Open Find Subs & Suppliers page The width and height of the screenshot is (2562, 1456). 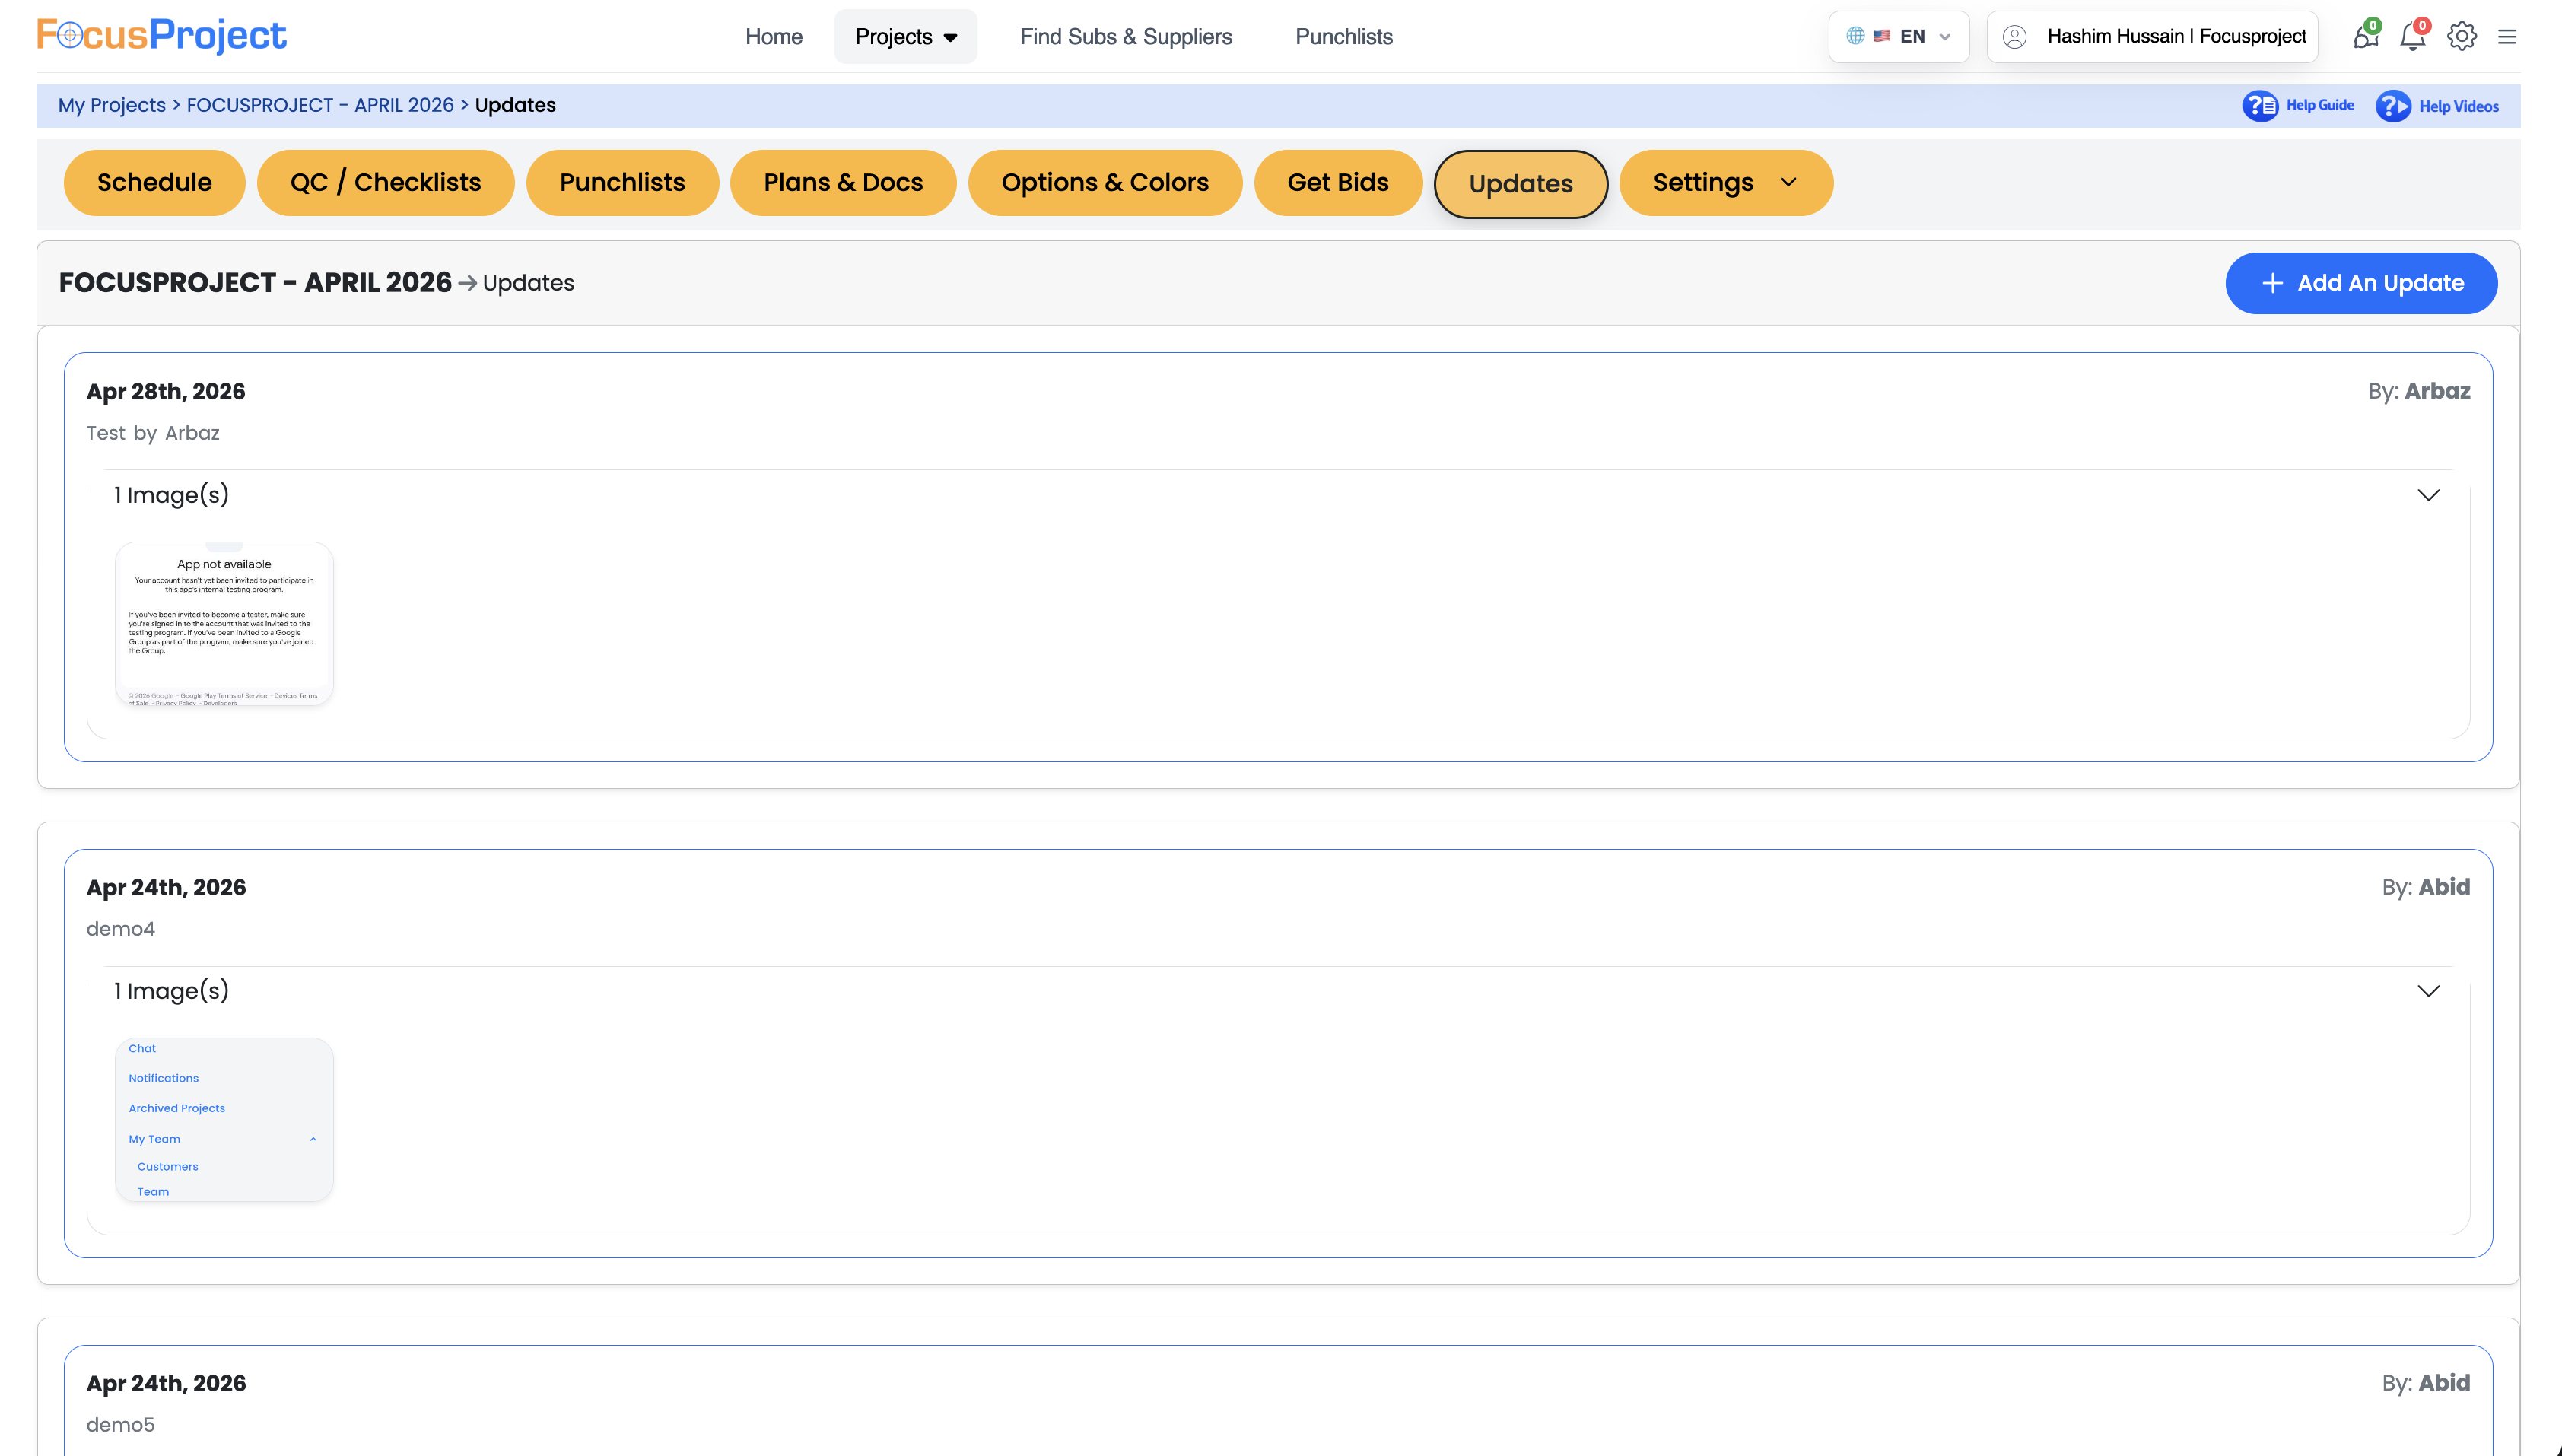click(x=1126, y=37)
